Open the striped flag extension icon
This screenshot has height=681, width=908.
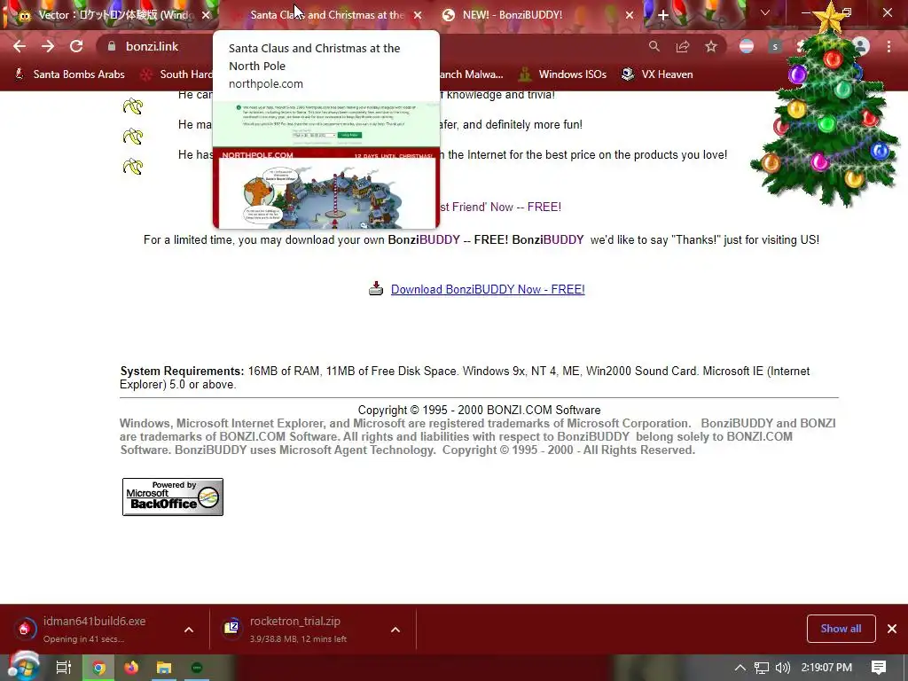pos(747,46)
